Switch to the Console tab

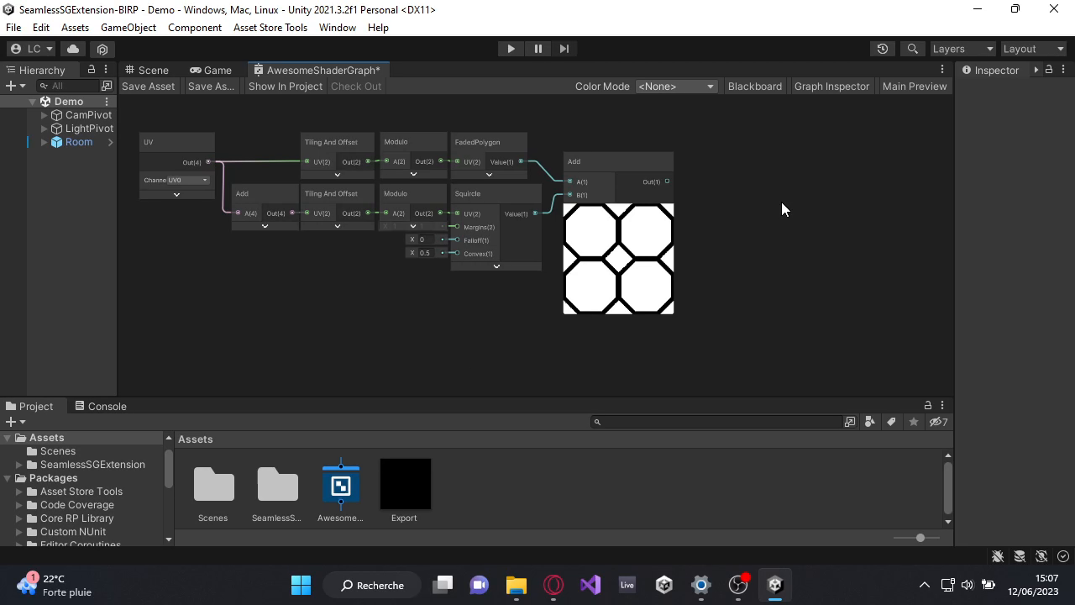tap(101, 406)
